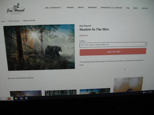
Task: Open Wholesale & Licensing page
Action: [111, 8]
